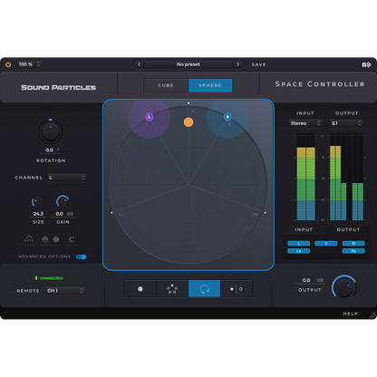Toggle the orange power bypass icon

pyautogui.click(x=8, y=64)
